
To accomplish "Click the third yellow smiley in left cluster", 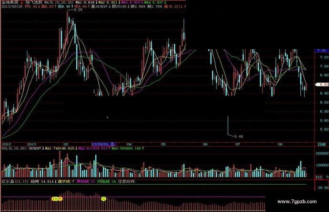I will coord(60,199).
